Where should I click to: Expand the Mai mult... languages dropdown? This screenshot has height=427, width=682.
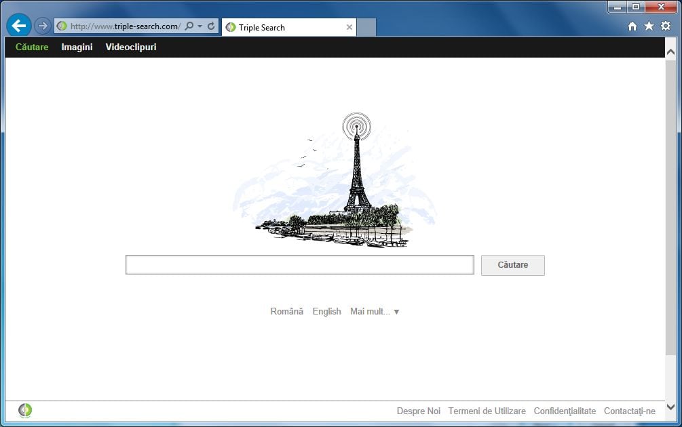point(375,312)
